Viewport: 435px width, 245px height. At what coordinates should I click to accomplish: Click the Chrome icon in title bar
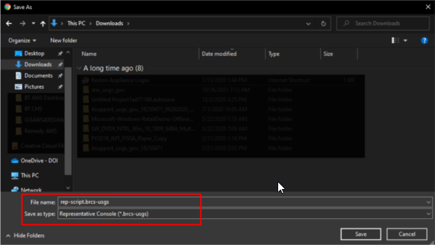[8, 7]
